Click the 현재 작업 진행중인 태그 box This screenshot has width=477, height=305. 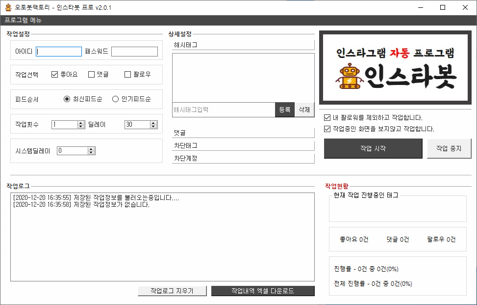(x=398, y=208)
